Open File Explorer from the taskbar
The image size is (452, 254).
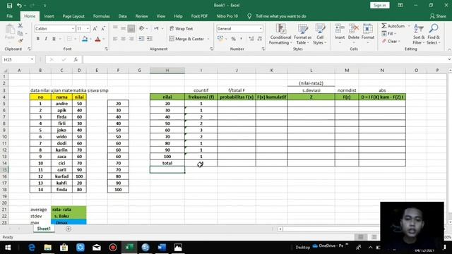coord(47,248)
